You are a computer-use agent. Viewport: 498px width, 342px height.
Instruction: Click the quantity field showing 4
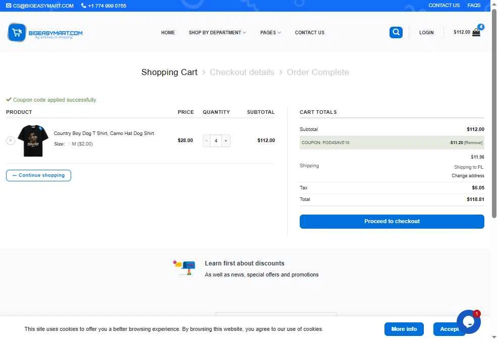(216, 141)
